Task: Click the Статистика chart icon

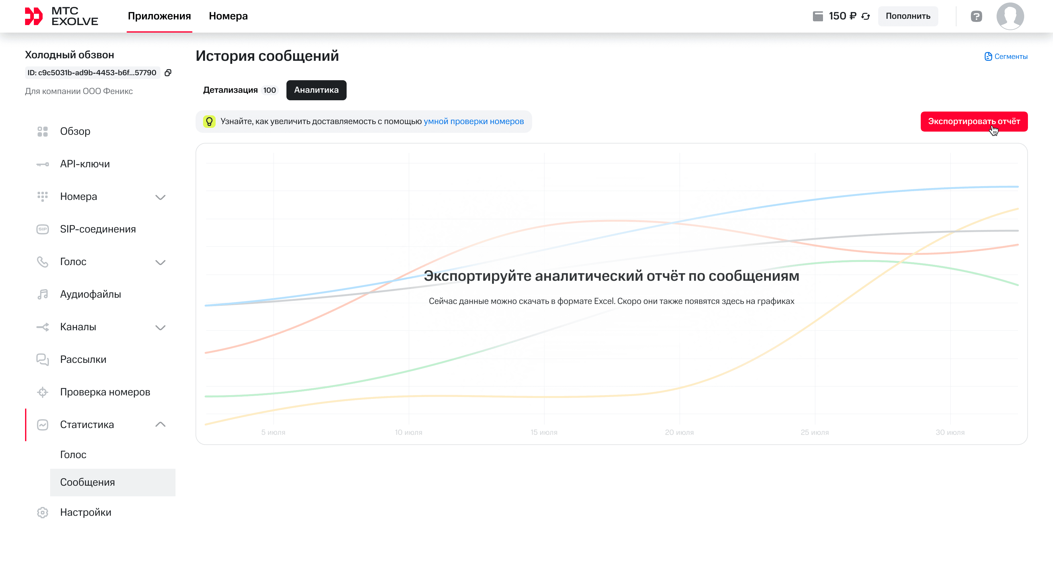Action: [43, 425]
